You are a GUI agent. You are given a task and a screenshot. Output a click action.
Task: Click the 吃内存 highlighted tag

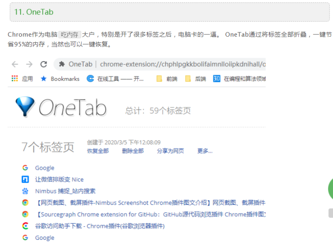[x=70, y=34]
